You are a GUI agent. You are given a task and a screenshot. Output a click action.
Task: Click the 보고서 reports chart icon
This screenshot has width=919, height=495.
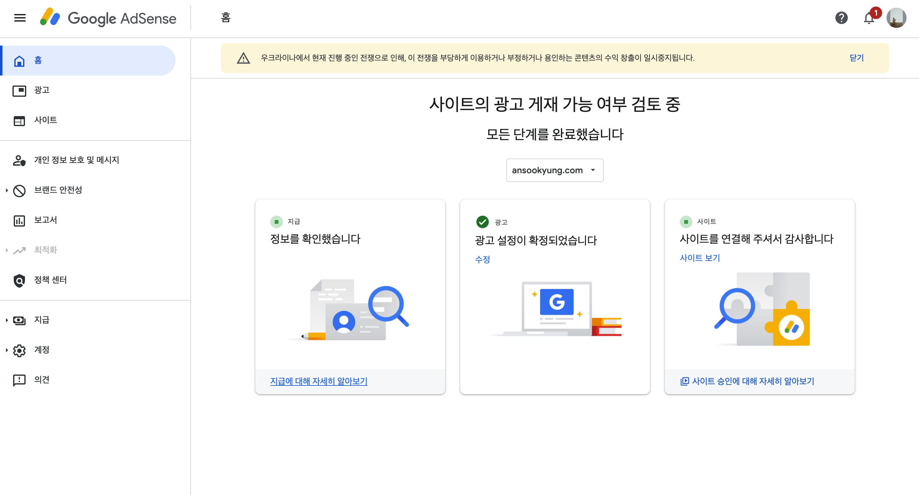(19, 220)
